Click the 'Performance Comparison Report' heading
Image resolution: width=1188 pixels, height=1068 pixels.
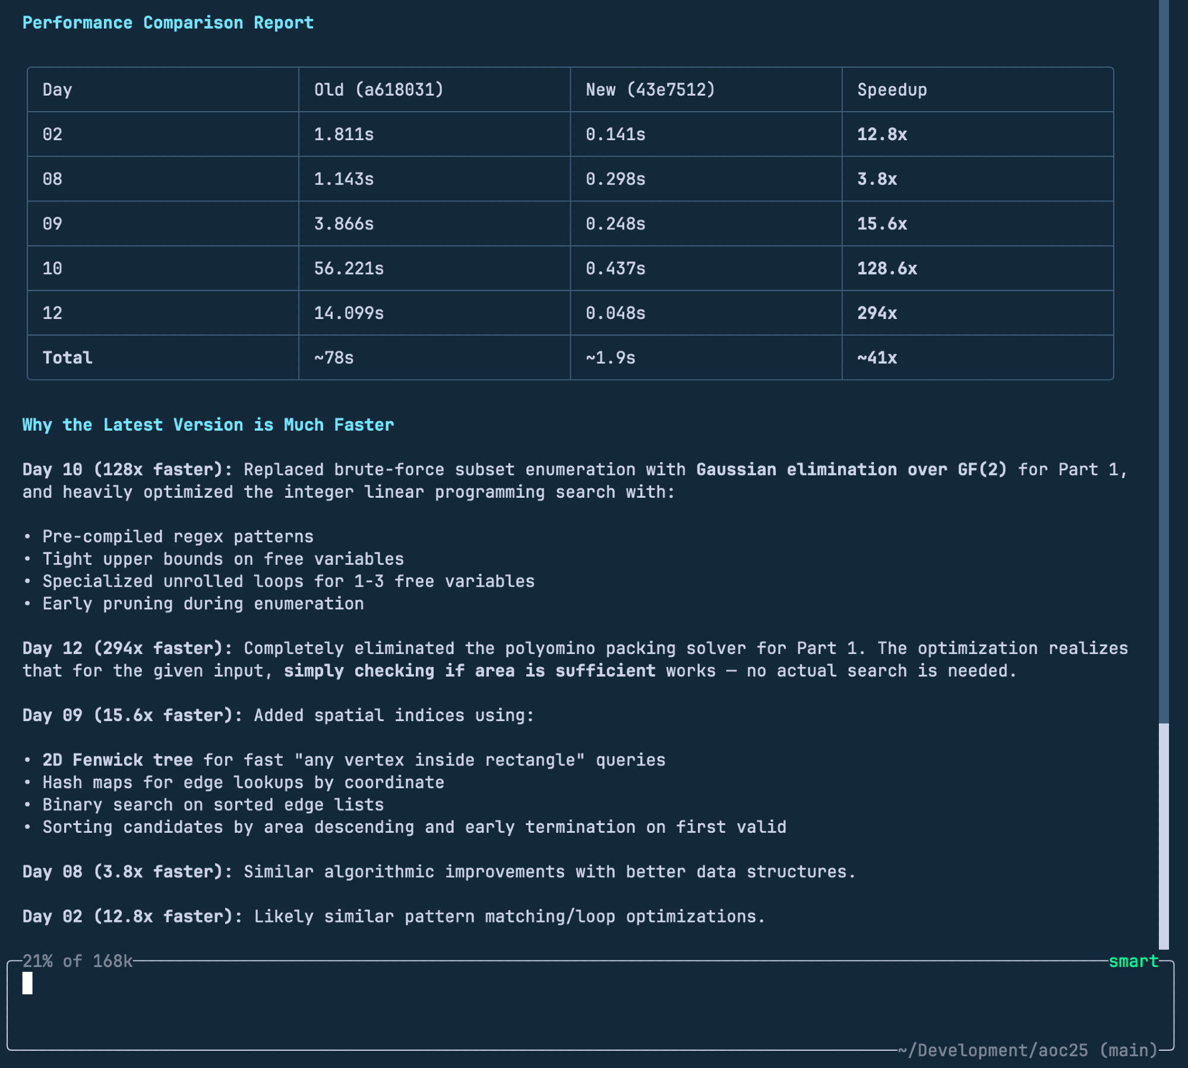coord(168,23)
